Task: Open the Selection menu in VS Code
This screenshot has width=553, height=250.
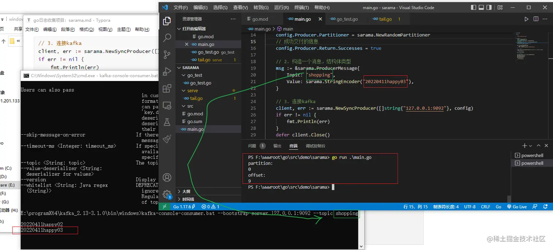Action: click(x=220, y=7)
